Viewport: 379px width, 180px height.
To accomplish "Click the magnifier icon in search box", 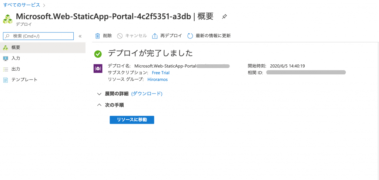I will [x=7, y=36].
